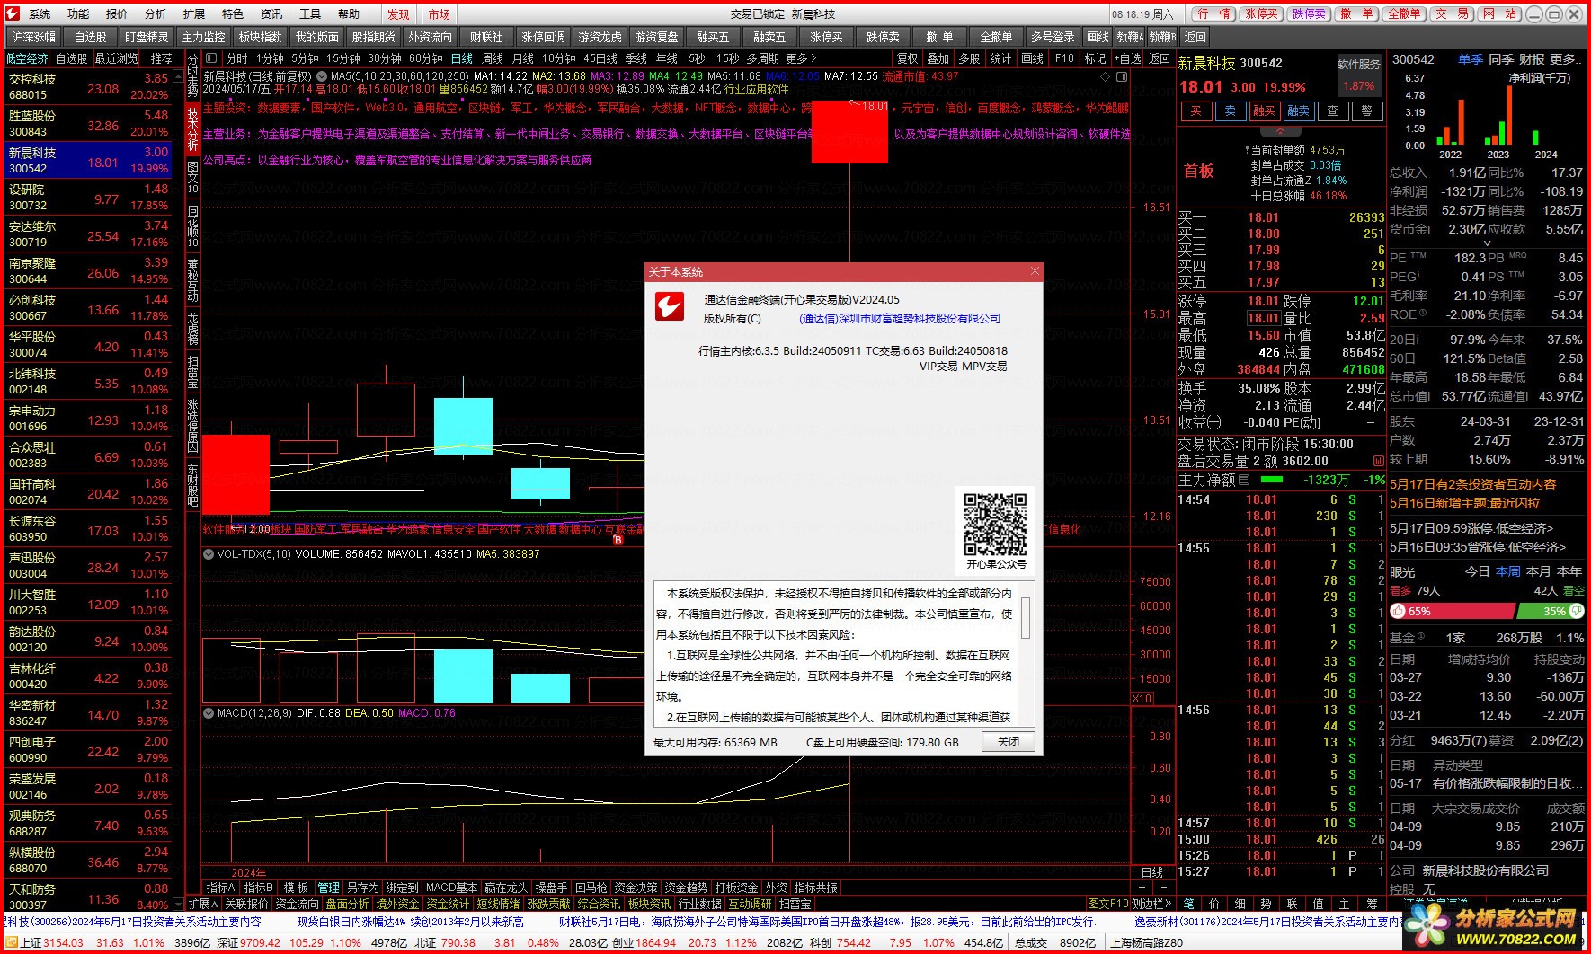1591x954 pixels.
Task: Click the 查 query box
Action: pos(1332,110)
